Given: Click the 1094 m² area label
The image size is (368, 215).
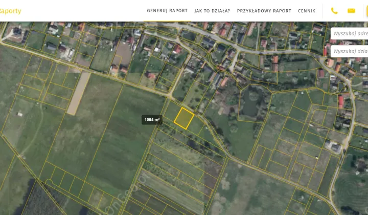Looking at the screenshot, I should [x=152, y=120].
